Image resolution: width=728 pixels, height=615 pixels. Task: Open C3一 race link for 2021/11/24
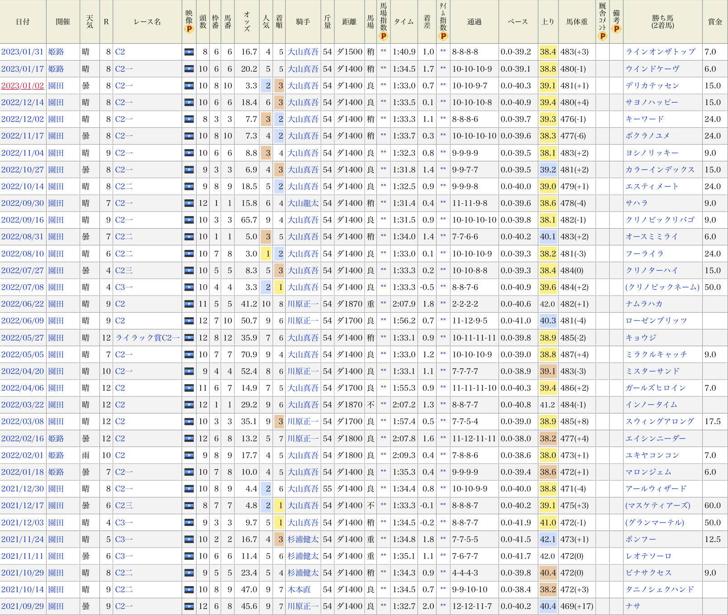pyautogui.click(x=123, y=540)
